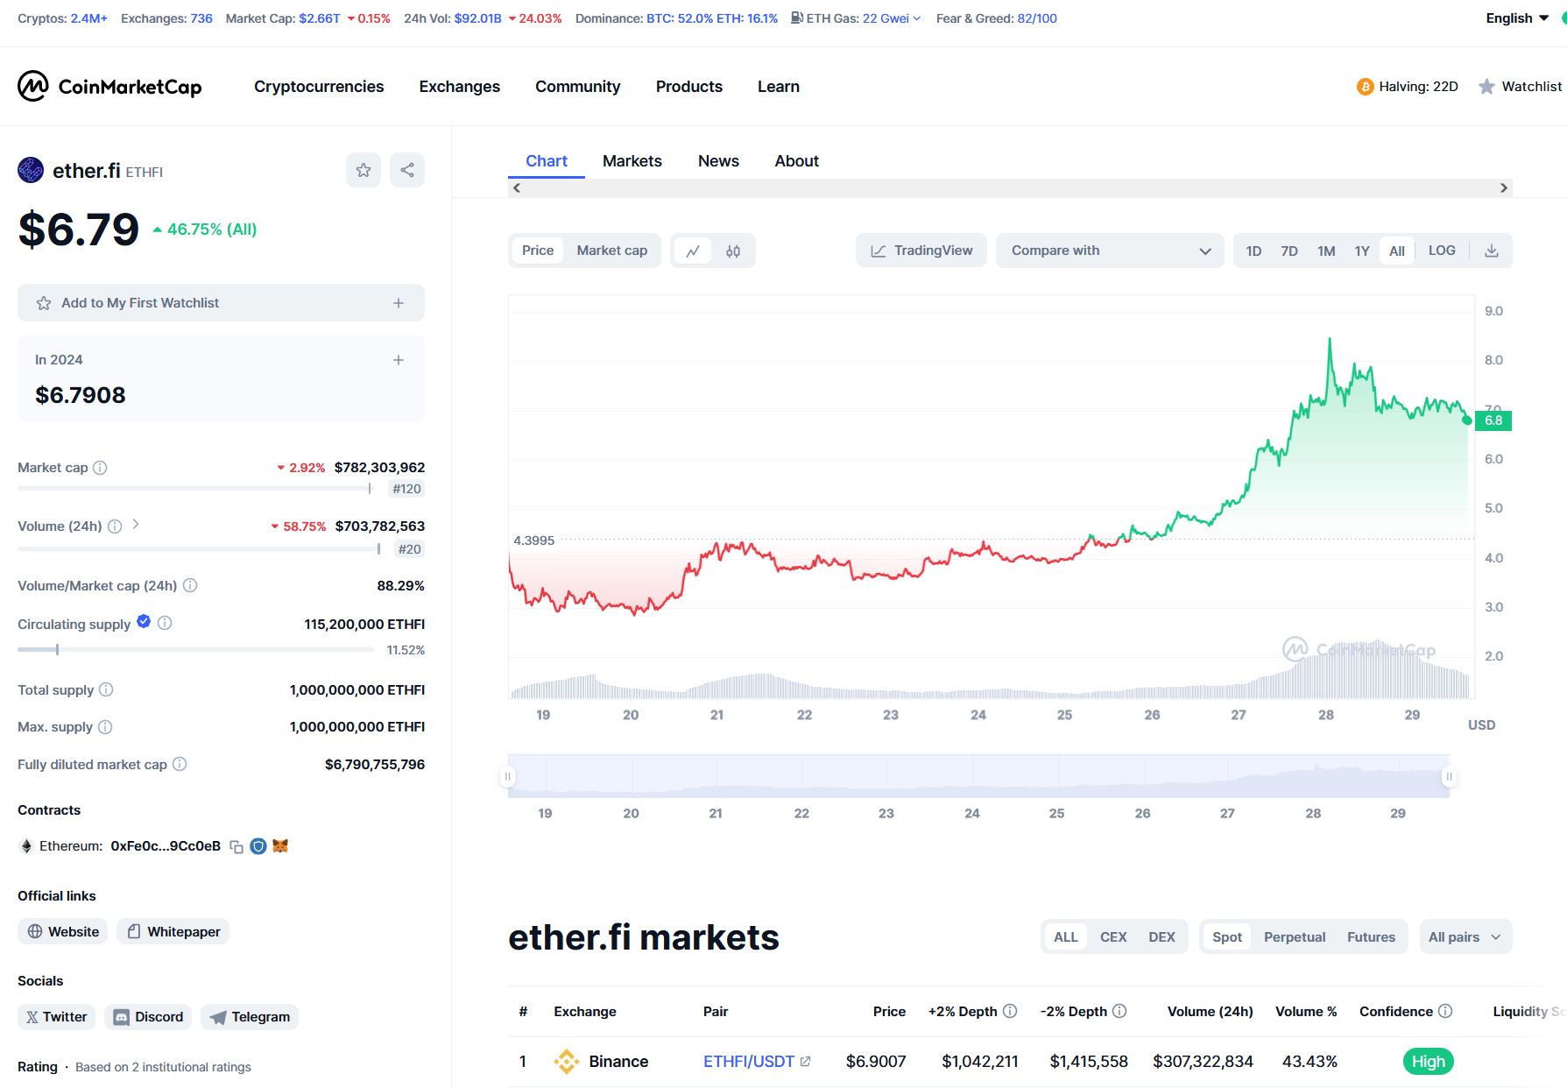Click the Total supply info icon
This screenshot has height=1088, width=1567.
pyautogui.click(x=106, y=689)
